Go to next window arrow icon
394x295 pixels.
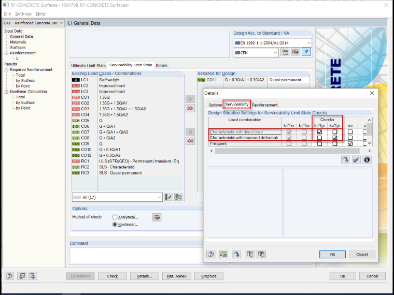click(33, 276)
